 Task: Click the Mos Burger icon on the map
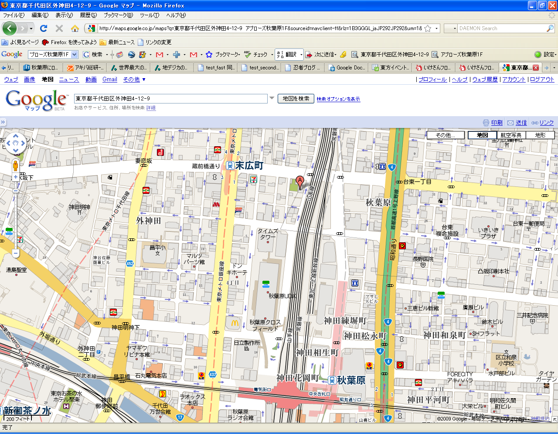tap(216, 204)
